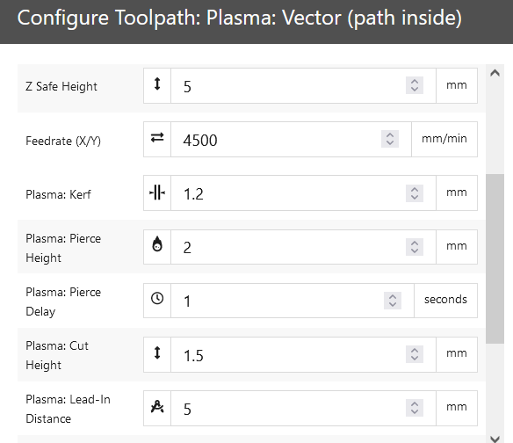Click the Pierce Height flame icon

click(157, 244)
